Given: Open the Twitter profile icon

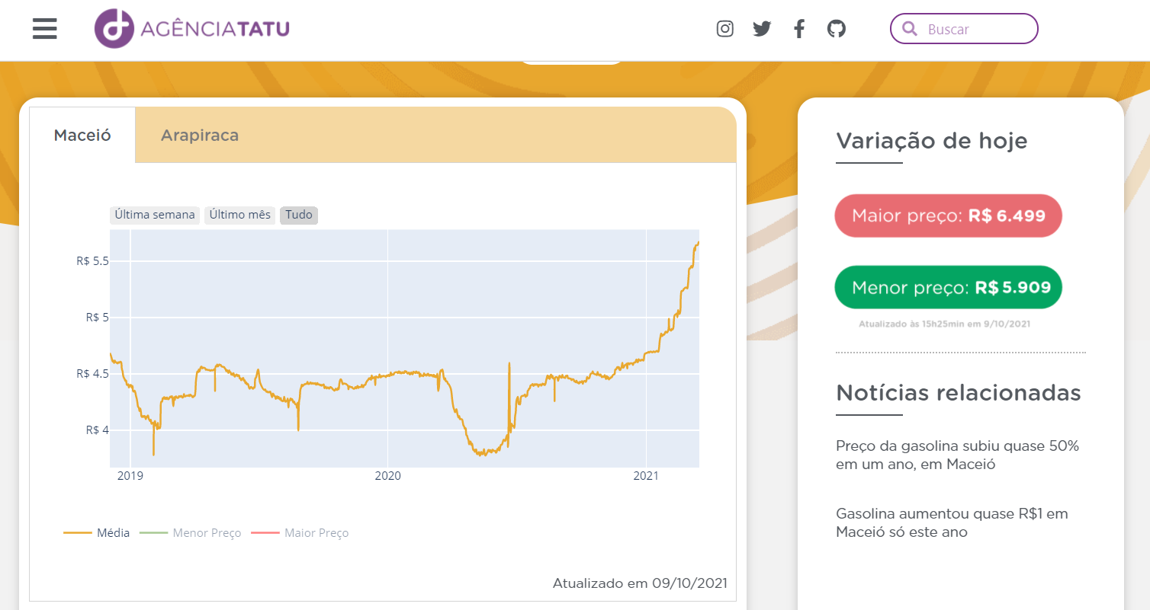Looking at the screenshot, I should tap(762, 29).
